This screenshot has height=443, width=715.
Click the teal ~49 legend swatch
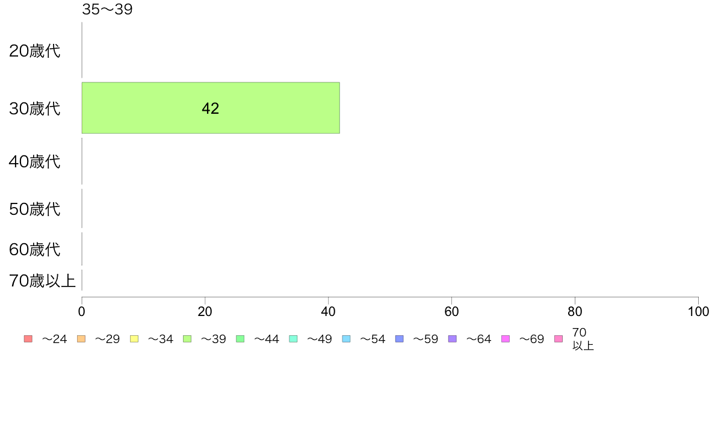click(x=293, y=338)
